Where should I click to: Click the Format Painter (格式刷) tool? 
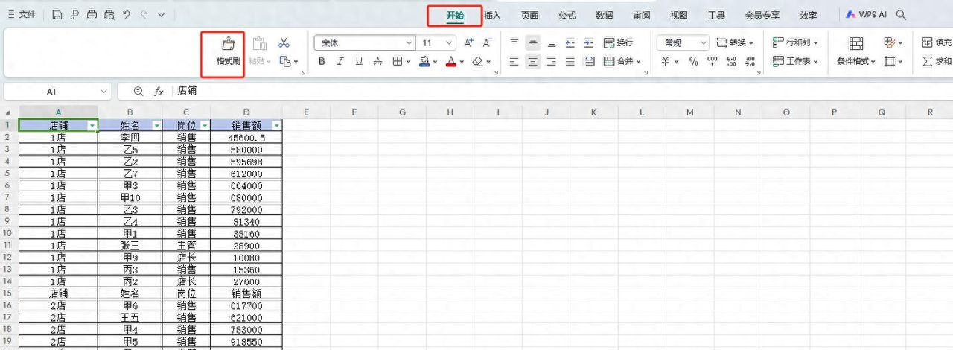click(x=228, y=51)
